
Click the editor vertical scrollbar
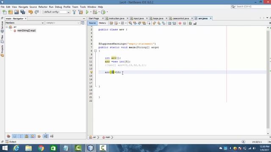tap(268, 79)
